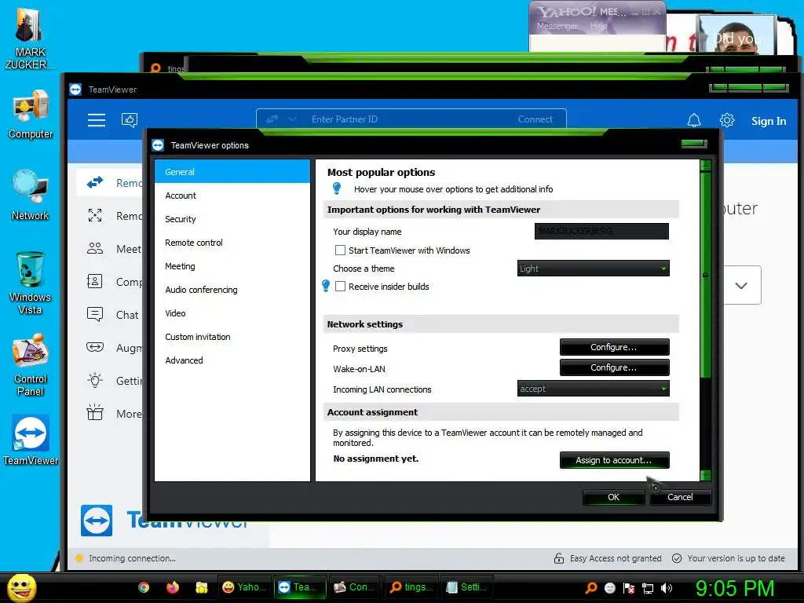The image size is (804, 603).
Task: Open the Choose a theme dropdown
Action: click(x=594, y=269)
